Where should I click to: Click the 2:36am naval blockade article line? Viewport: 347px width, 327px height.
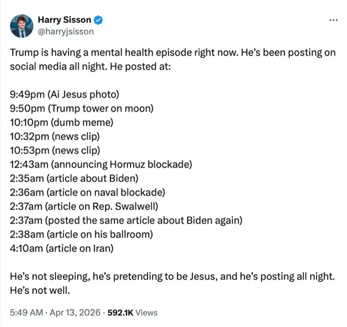point(87,192)
